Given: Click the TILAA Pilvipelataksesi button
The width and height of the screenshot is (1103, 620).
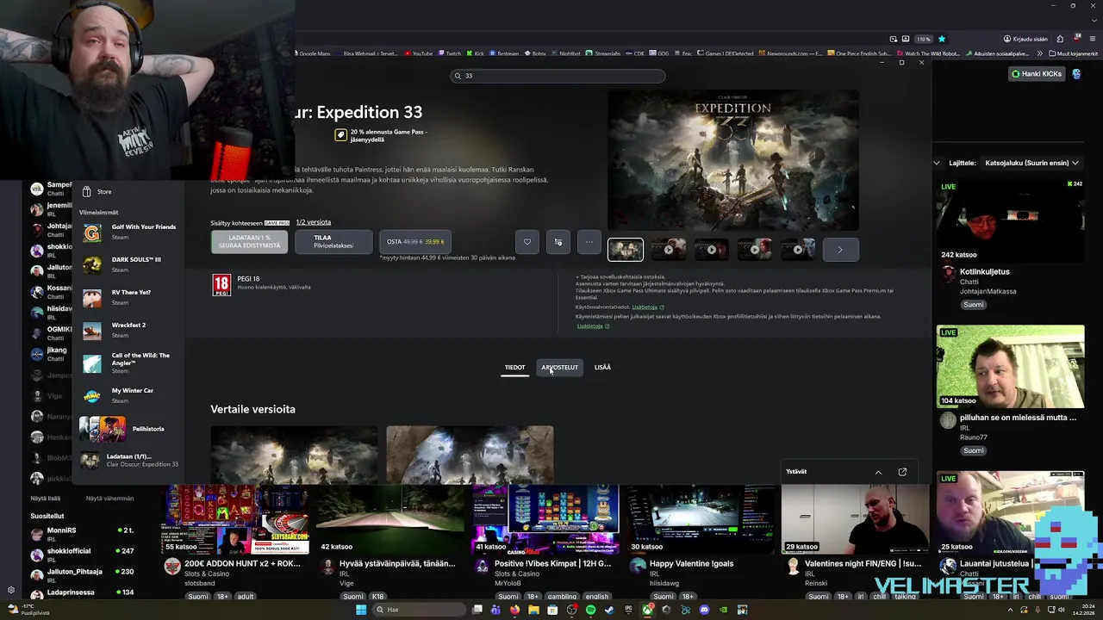Looking at the screenshot, I should 333,242.
